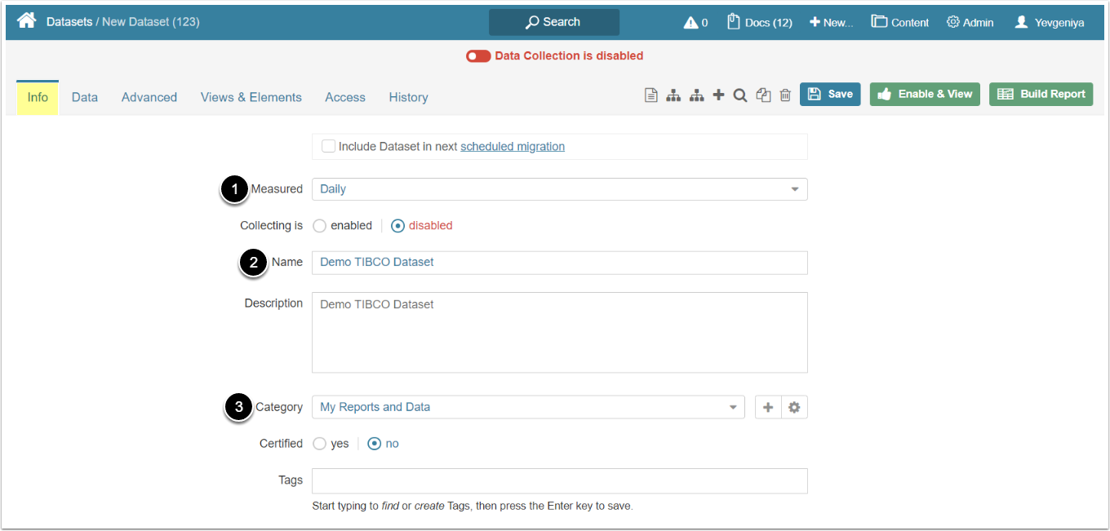Image resolution: width=1110 pixels, height=531 pixels.
Task: Click inside the Tags input field
Action: [559, 480]
